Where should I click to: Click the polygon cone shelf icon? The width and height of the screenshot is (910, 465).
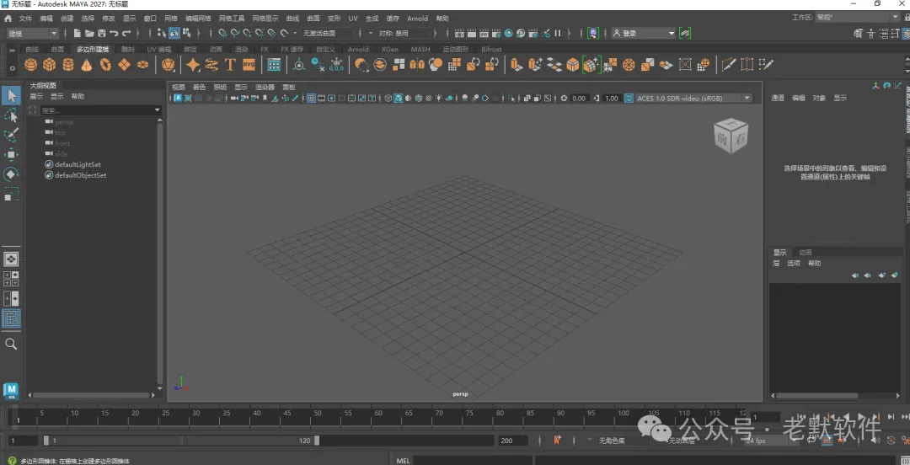[x=87, y=65]
